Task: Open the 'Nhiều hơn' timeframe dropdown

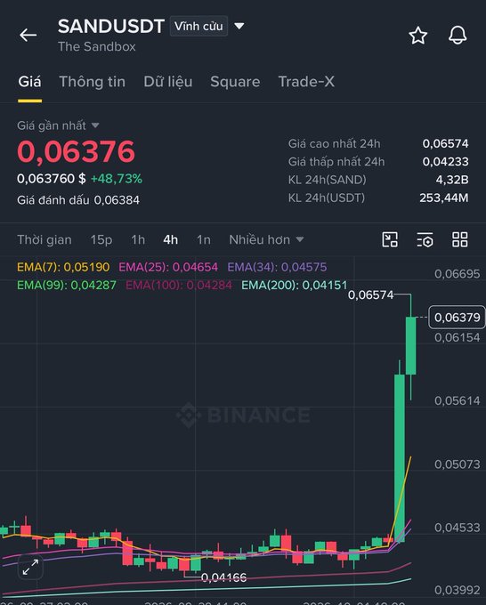Action: pos(266,239)
